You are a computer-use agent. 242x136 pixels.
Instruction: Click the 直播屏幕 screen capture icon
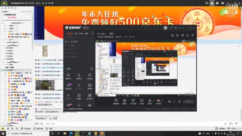pyautogui.click(x=116, y=101)
